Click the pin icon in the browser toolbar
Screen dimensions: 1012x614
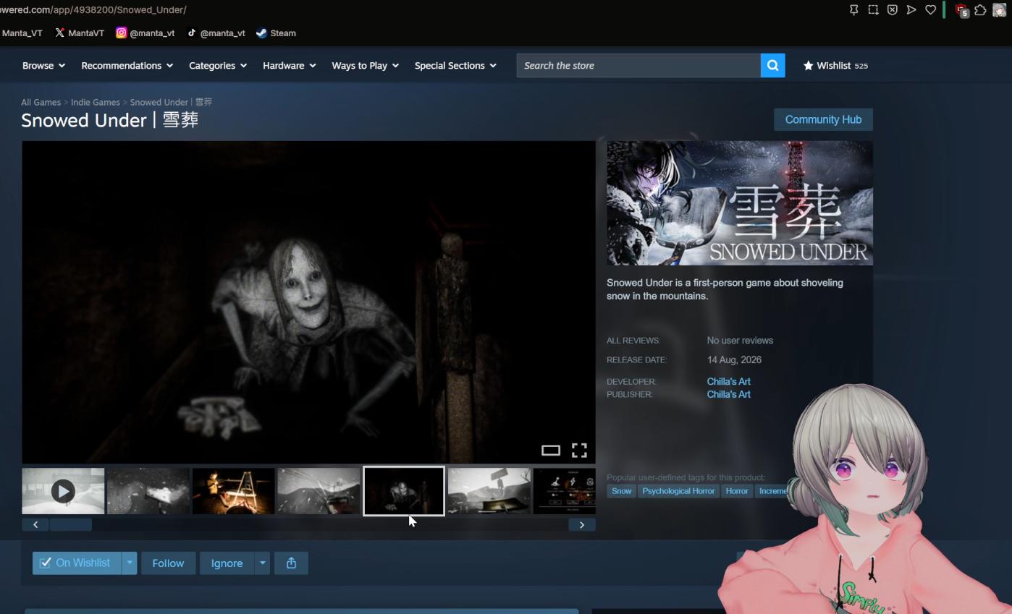pyautogui.click(x=854, y=10)
